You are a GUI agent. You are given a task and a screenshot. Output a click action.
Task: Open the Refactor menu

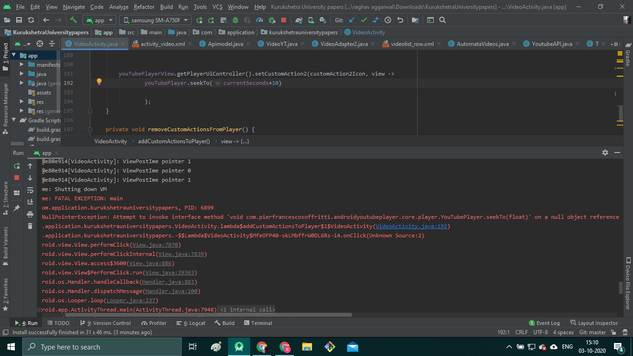tap(144, 7)
